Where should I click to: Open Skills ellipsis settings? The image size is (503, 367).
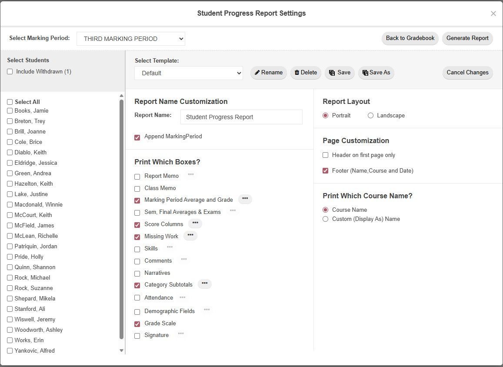pos(170,247)
